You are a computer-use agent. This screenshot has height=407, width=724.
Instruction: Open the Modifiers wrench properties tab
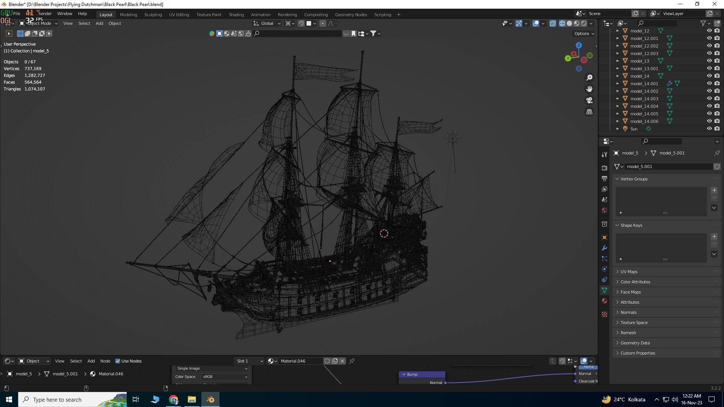[x=604, y=248]
